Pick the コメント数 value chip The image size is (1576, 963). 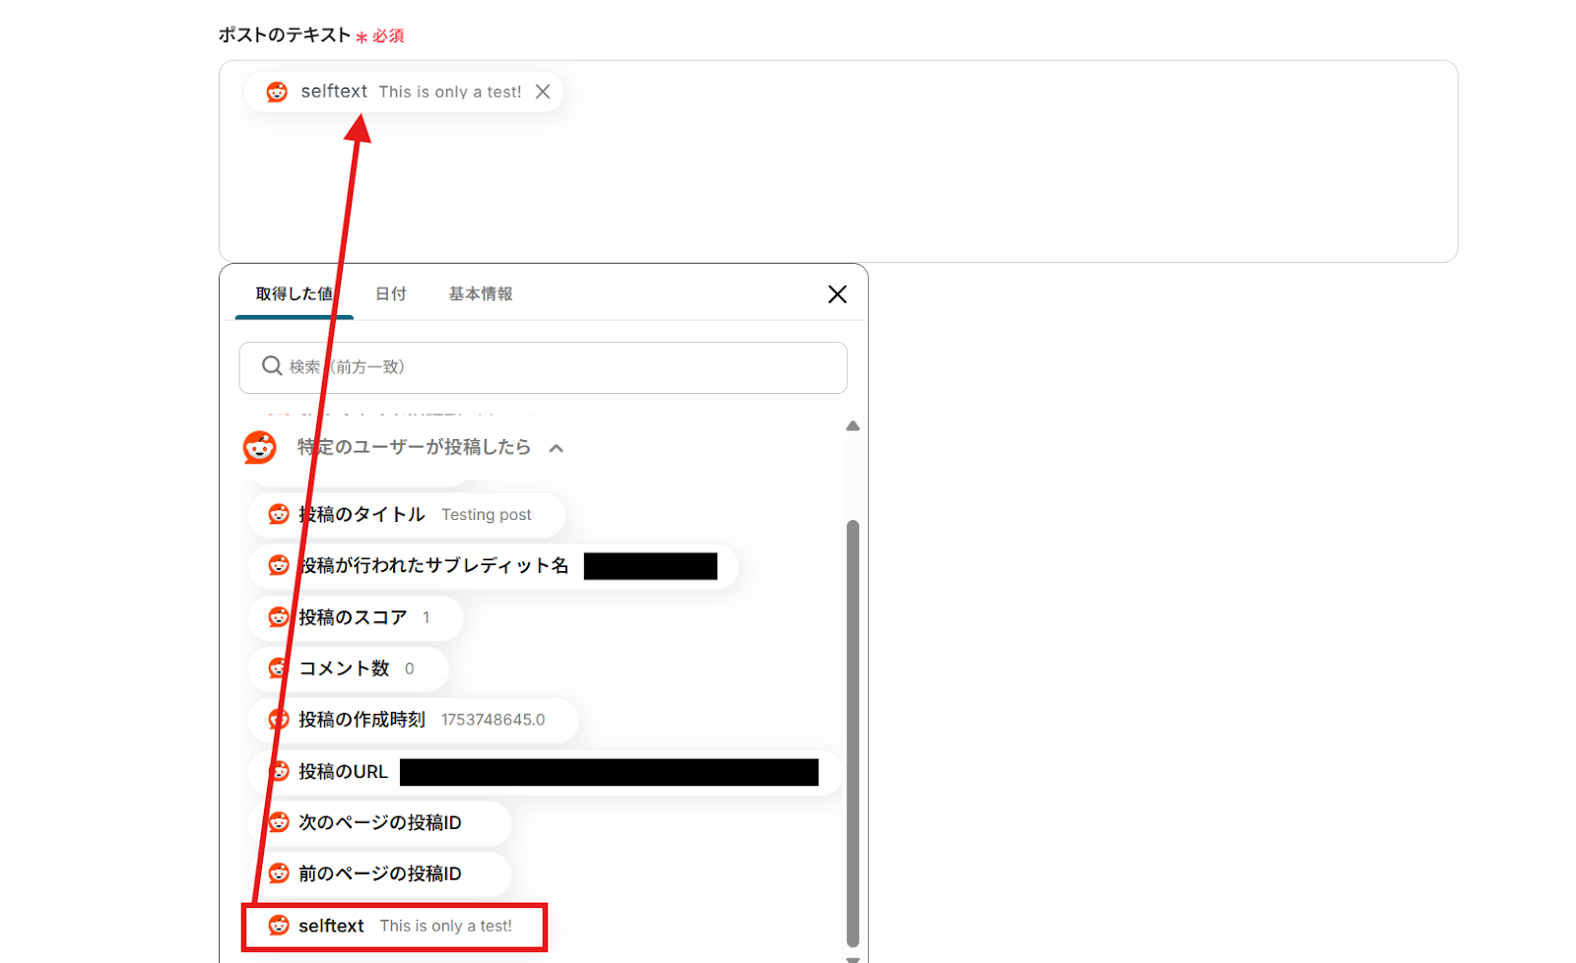(x=349, y=669)
